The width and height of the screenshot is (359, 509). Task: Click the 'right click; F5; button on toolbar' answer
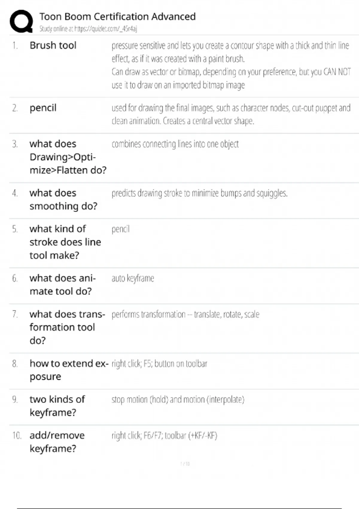[x=159, y=363]
